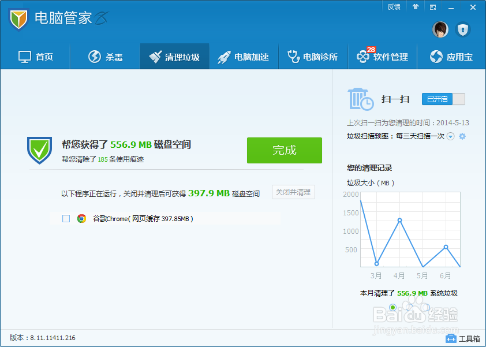This screenshot has height=347, width=486.
Task: Click the 4月 data point on chart
Action: click(399, 220)
